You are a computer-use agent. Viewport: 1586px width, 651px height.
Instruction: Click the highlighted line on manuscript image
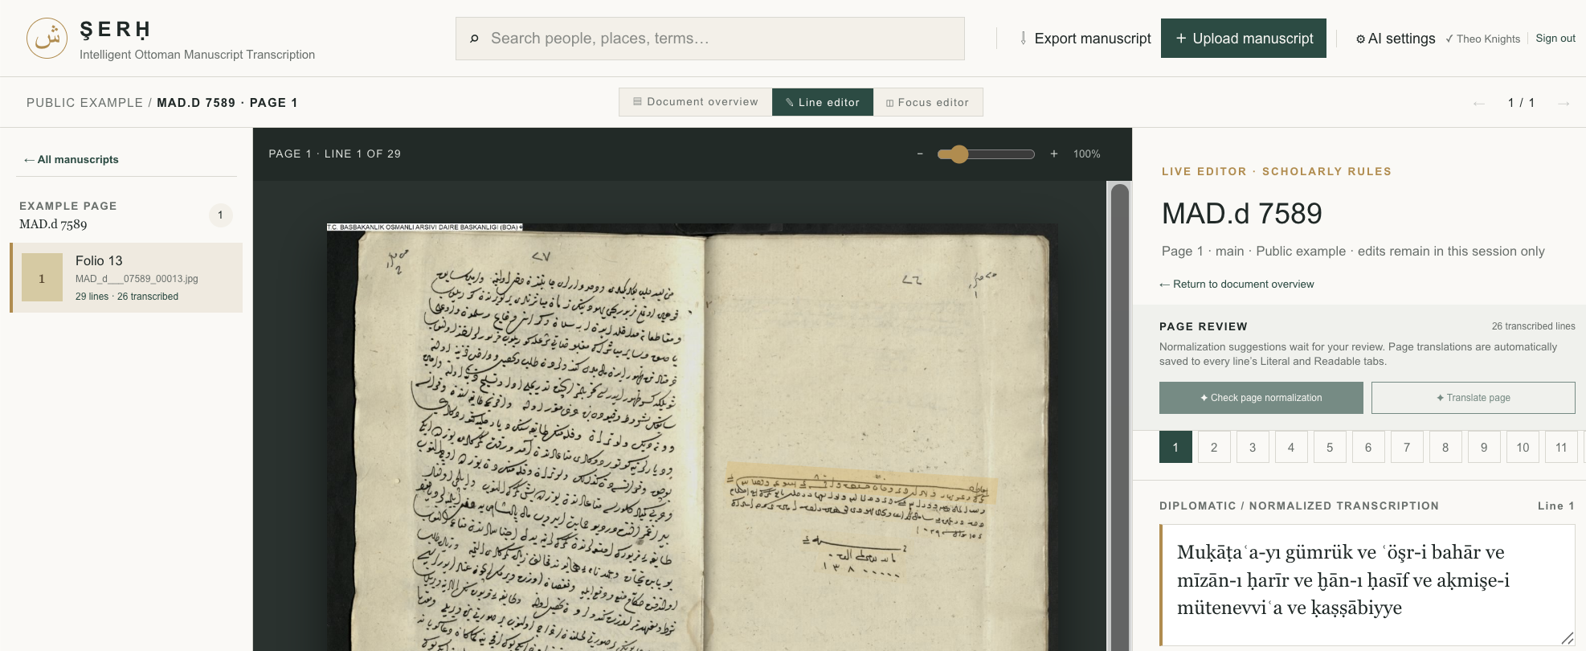(861, 484)
